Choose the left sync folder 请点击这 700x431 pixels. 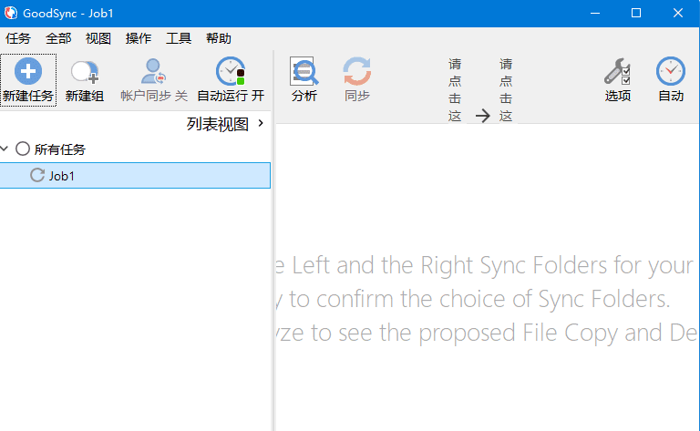point(455,89)
